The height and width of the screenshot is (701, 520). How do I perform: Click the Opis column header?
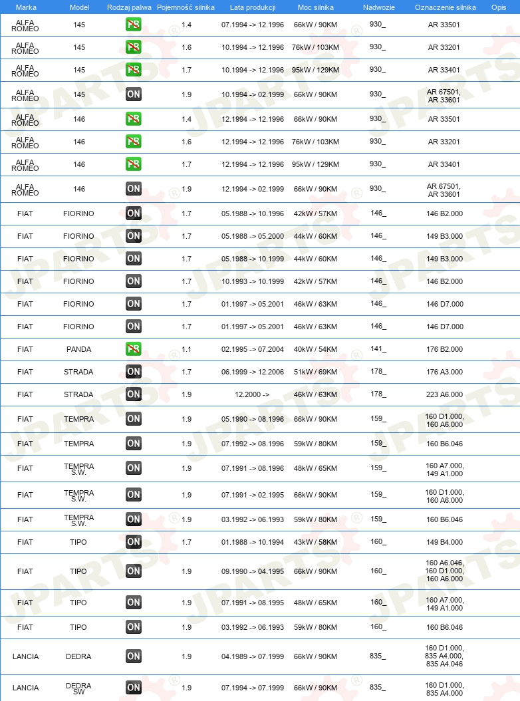click(499, 7)
